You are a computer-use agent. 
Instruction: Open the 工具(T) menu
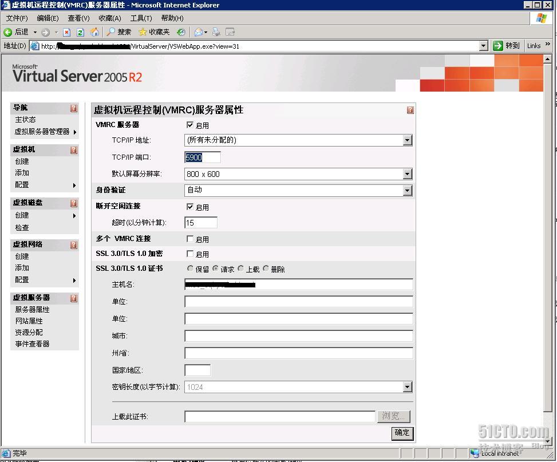(x=141, y=18)
